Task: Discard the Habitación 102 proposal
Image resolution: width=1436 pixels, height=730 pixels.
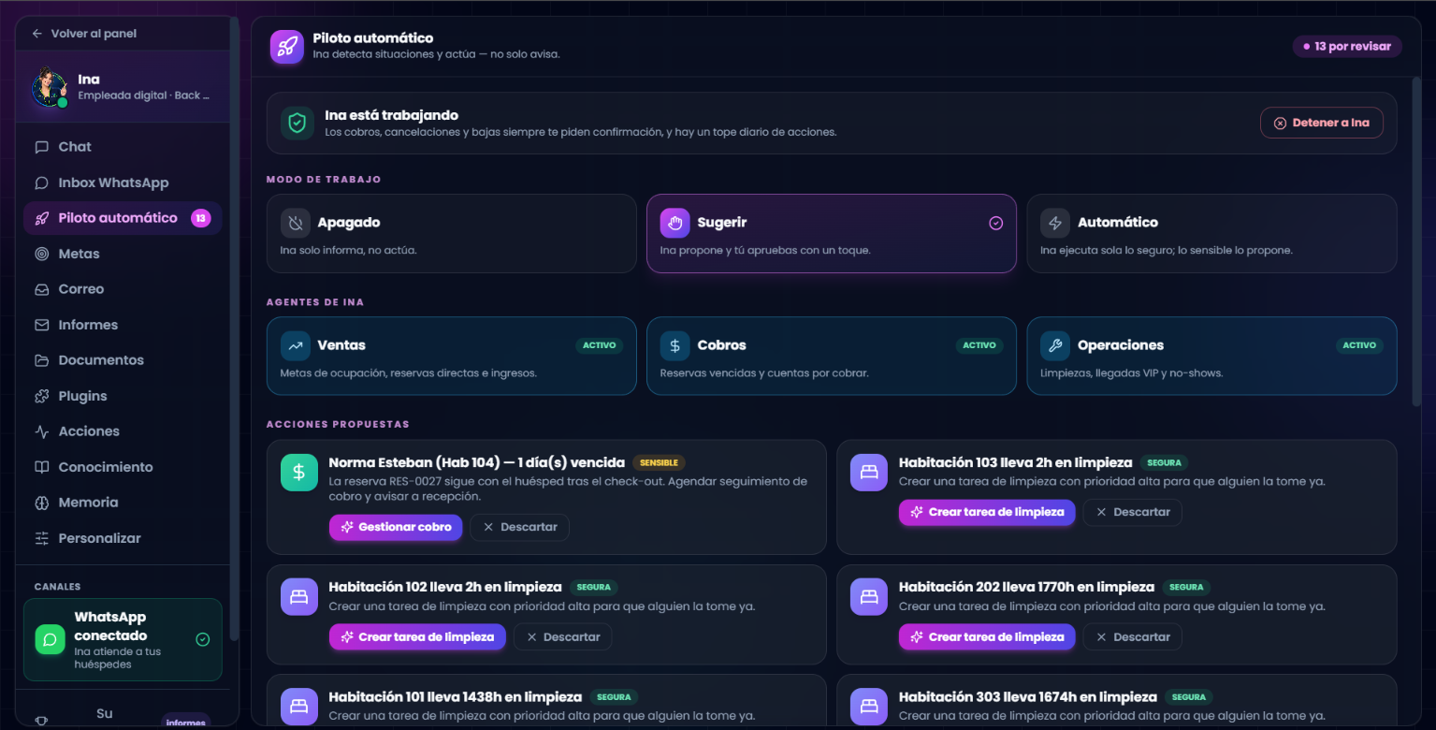Action: [x=562, y=636]
